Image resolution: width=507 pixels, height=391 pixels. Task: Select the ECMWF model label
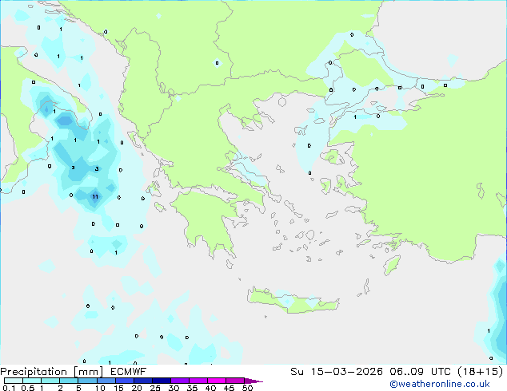129,372
